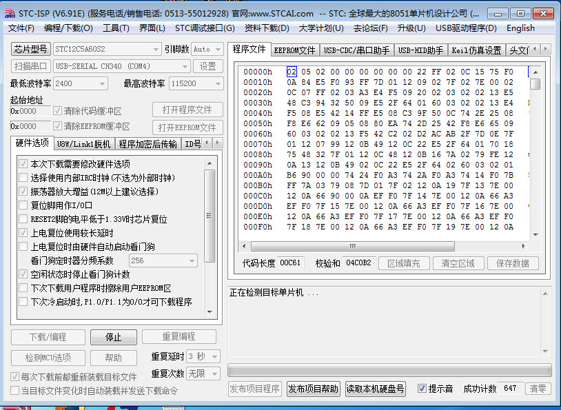Click 代码长度 00C61 field
The width and height of the screenshot is (561, 410).
point(290,263)
